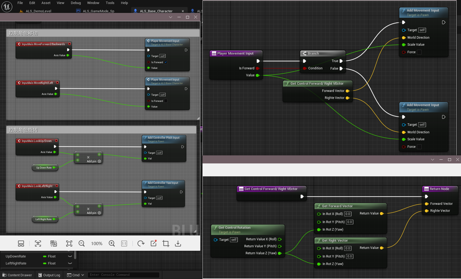Image resolution: width=461 pixels, height=279 pixels.
Task: Open the Cmd console type dropdown
Action: point(83,275)
